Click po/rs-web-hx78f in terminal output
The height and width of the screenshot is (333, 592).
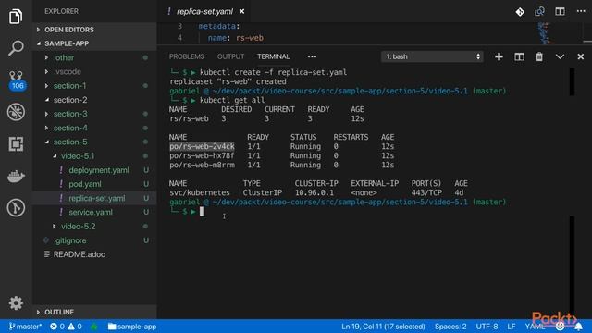pyautogui.click(x=202, y=155)
